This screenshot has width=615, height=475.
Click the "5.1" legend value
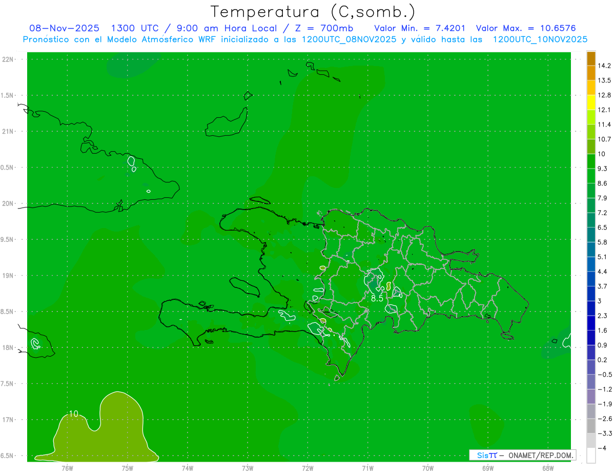click(x=603, y=257)
